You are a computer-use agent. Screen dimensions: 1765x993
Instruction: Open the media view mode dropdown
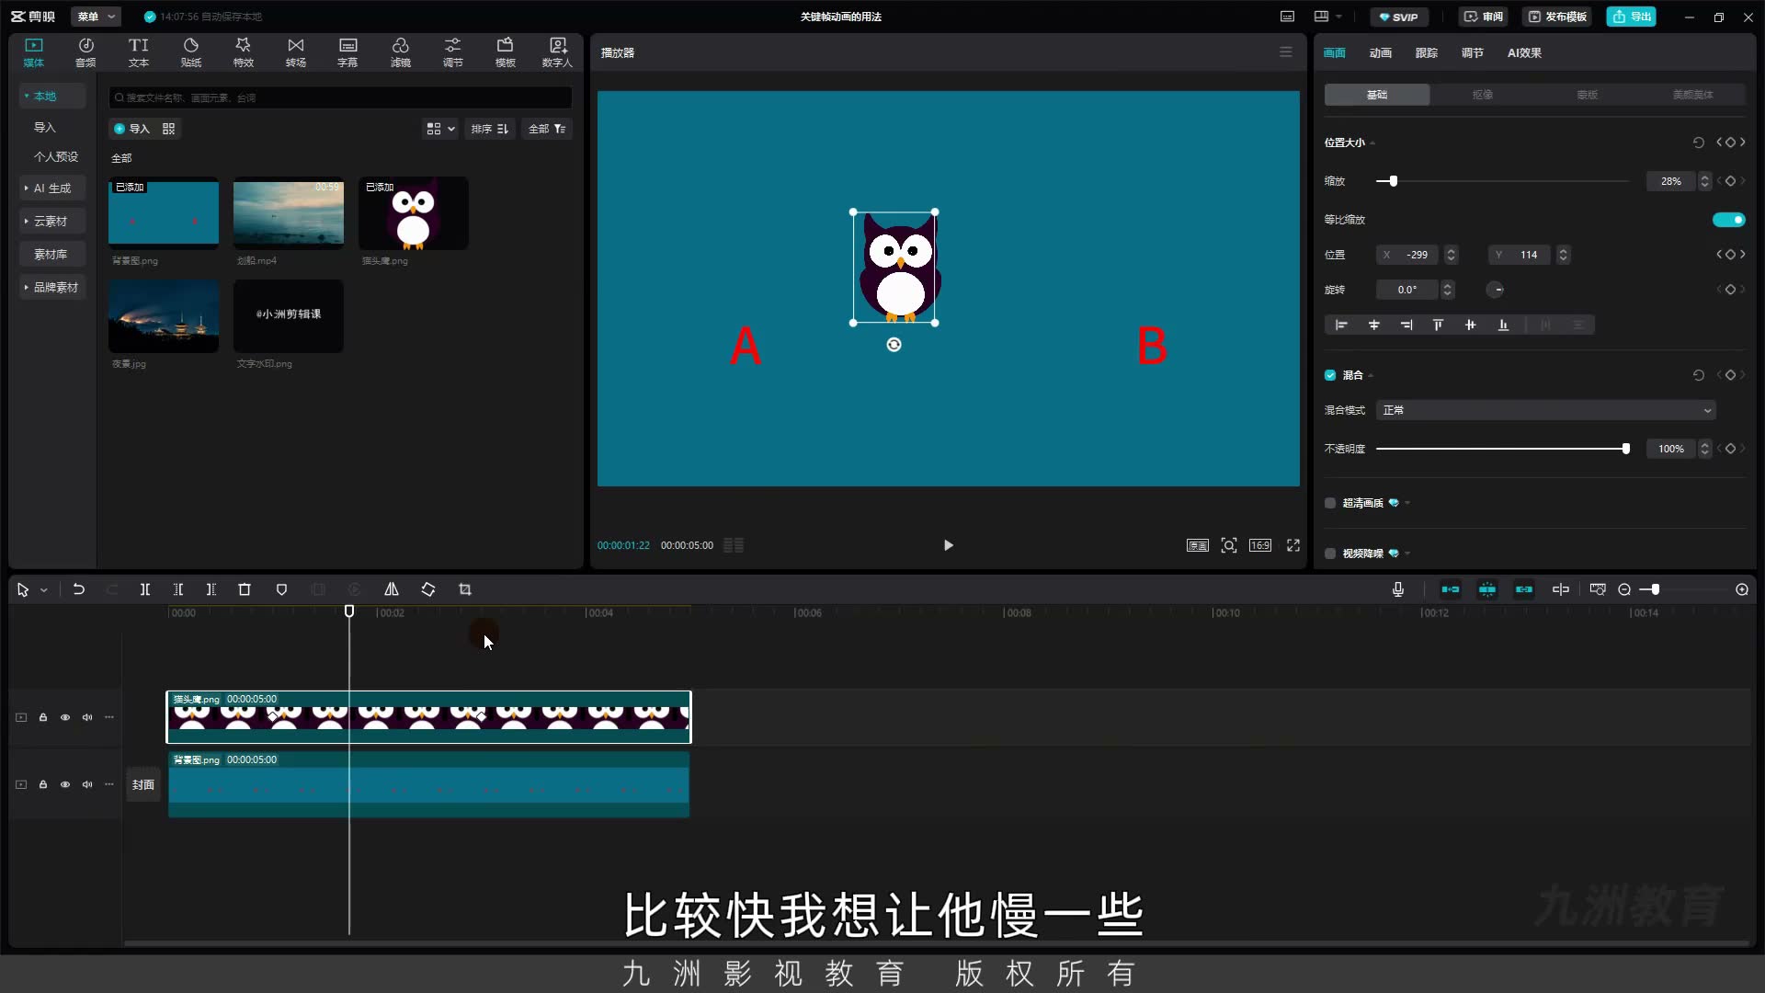pyautogui.click(x=440, y=129)
